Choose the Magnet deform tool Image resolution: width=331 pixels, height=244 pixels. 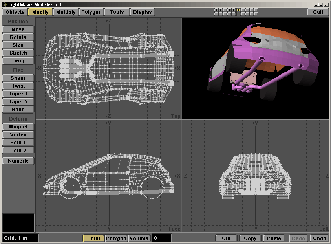click(18, 127)
